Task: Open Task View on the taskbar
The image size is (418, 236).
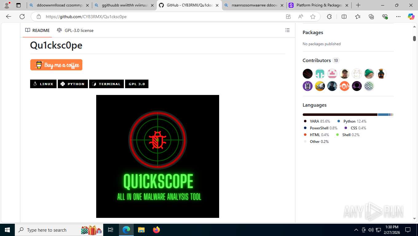Action: pos(111,230)
